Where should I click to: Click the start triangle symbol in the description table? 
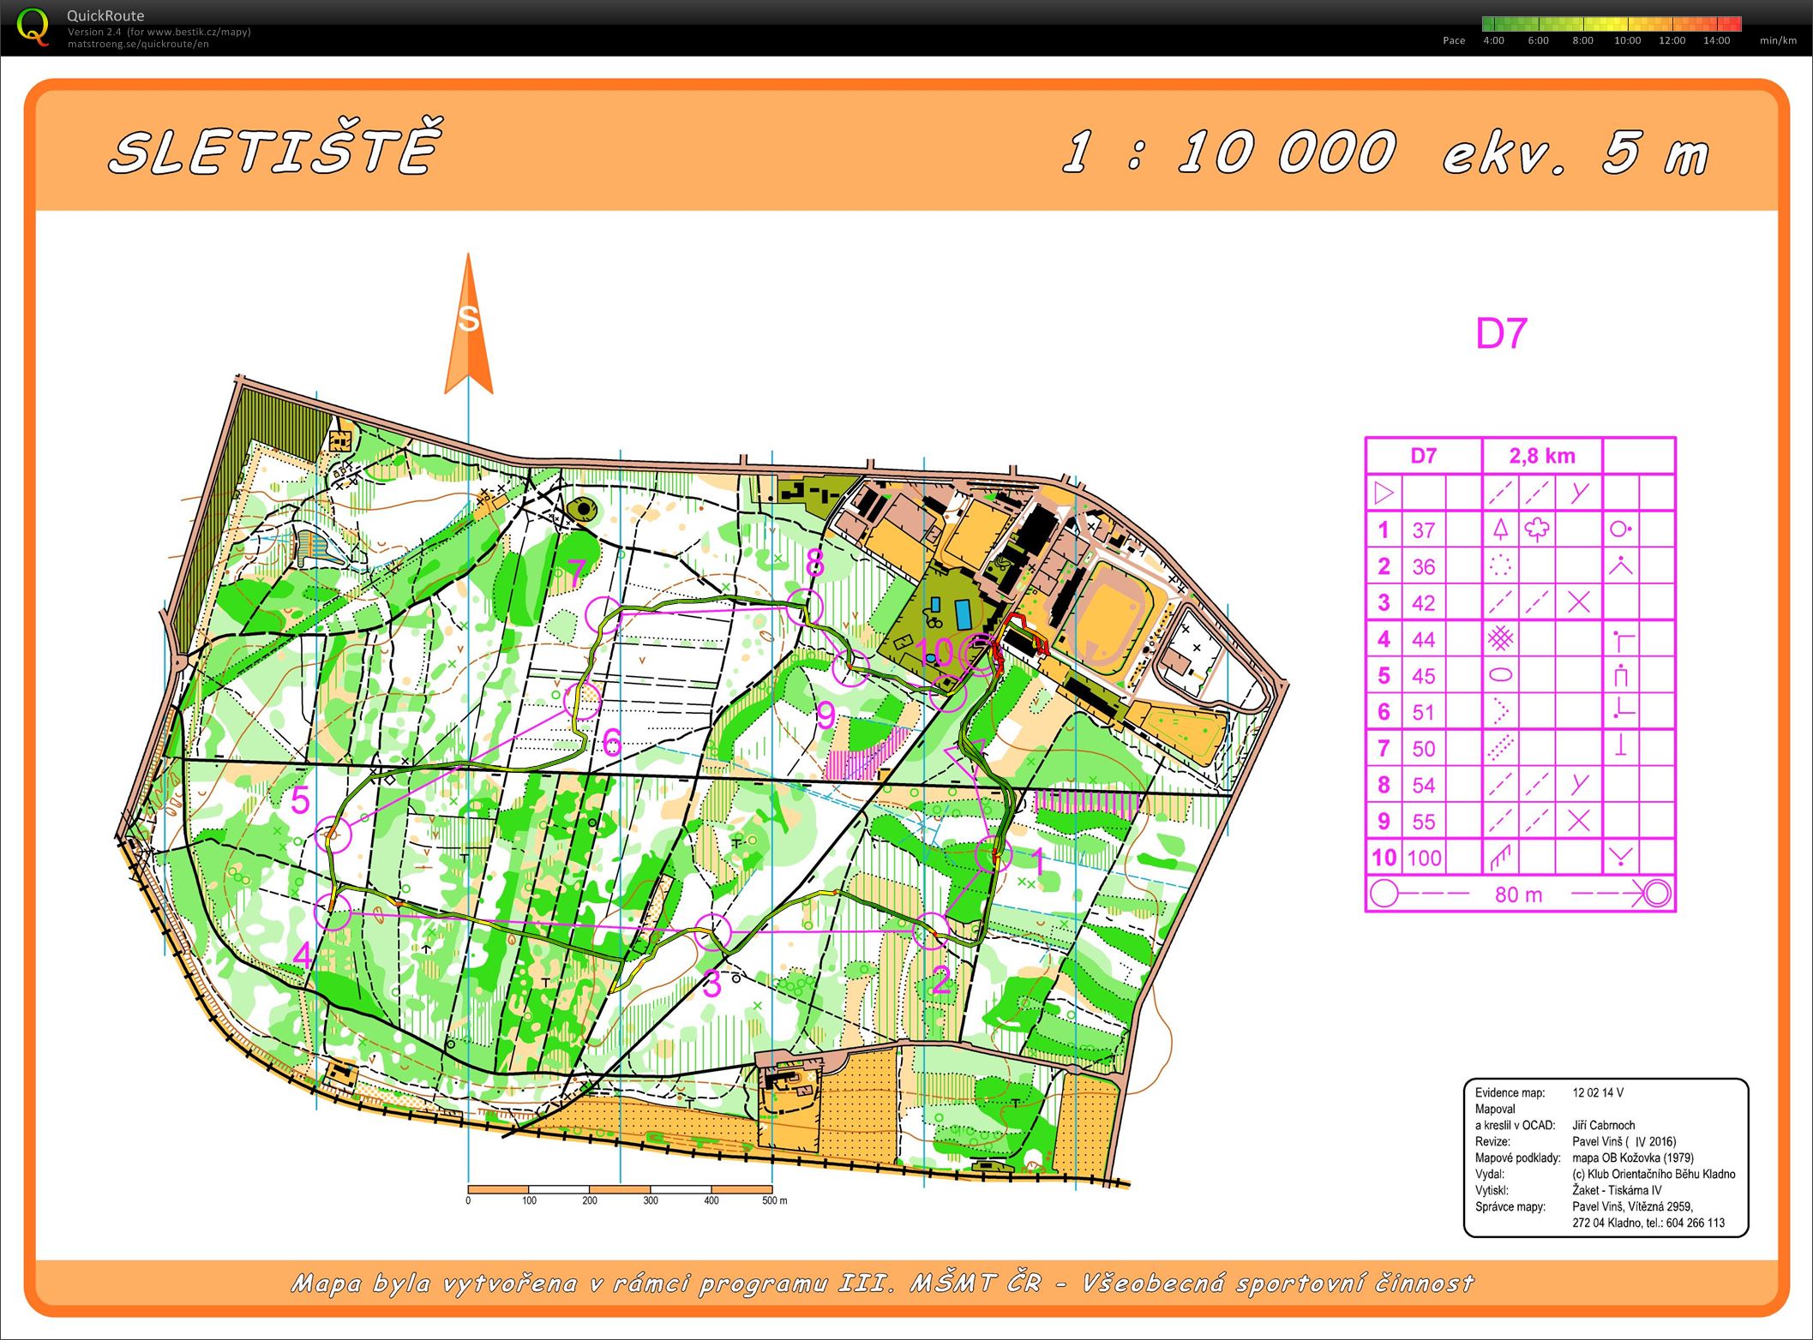[1384, 493]
